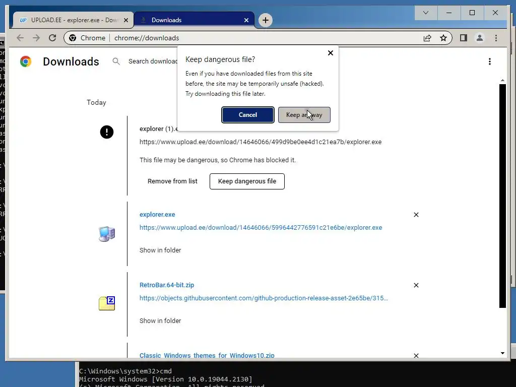
Task: Go forward with the browser forward arrow
Action: 36,38
